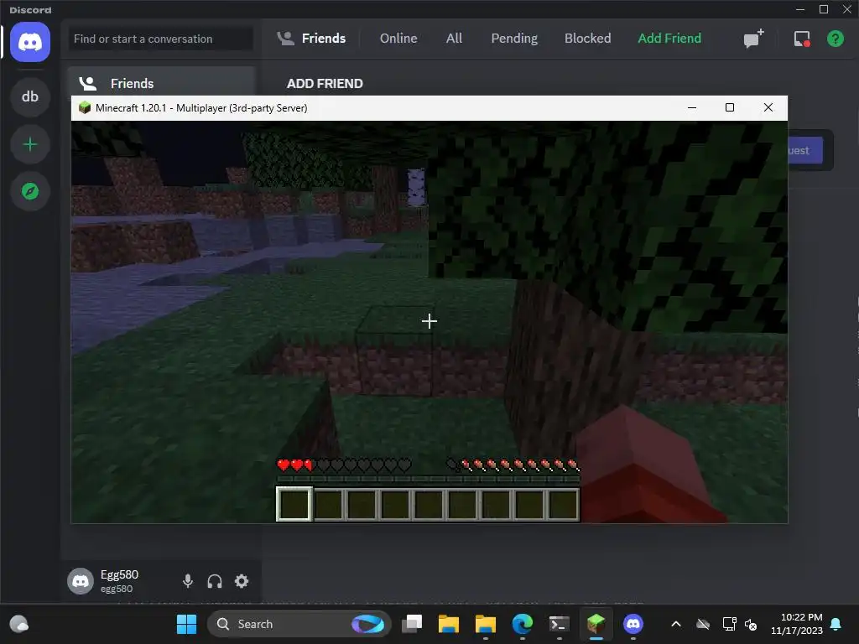Image resolution: width=859 pixels, height=644 pixels.
Task: Open the db server icon
Action: coord(30,96)
